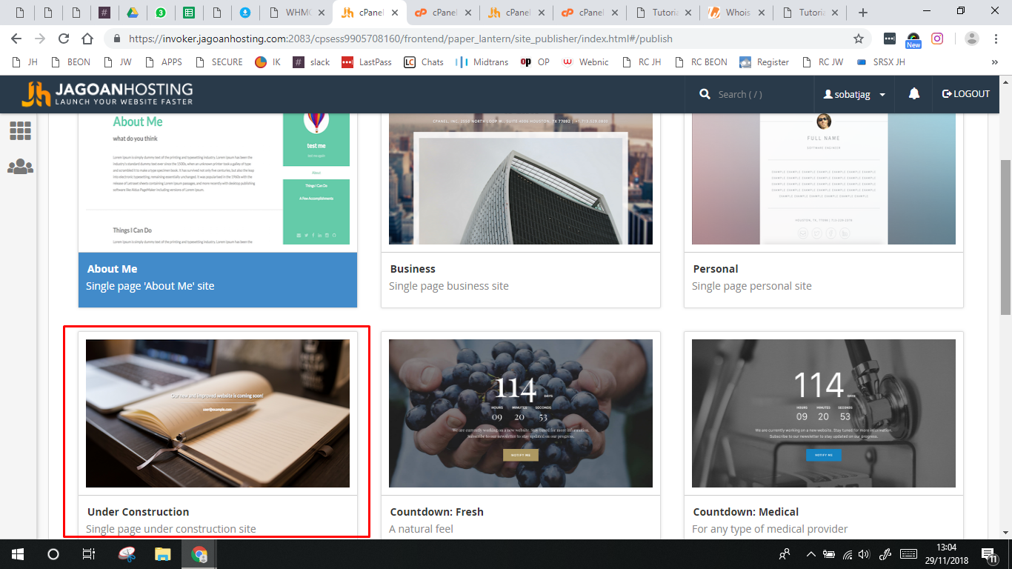This screenshot has width=1012, height=569.
Task: Click the notifications bell icon
Action: point(914,93)
